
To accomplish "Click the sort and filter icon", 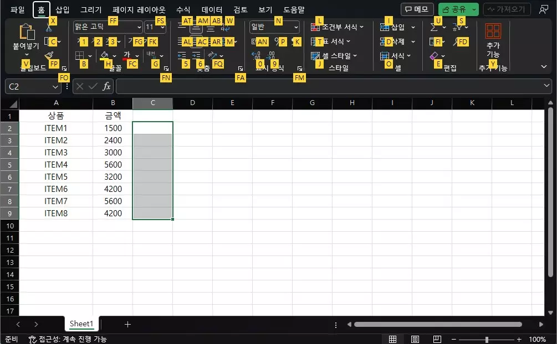I will (457, 27).
